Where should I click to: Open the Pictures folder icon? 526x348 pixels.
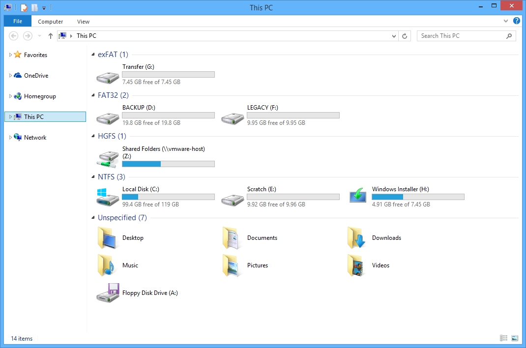(x=231, y=265)
